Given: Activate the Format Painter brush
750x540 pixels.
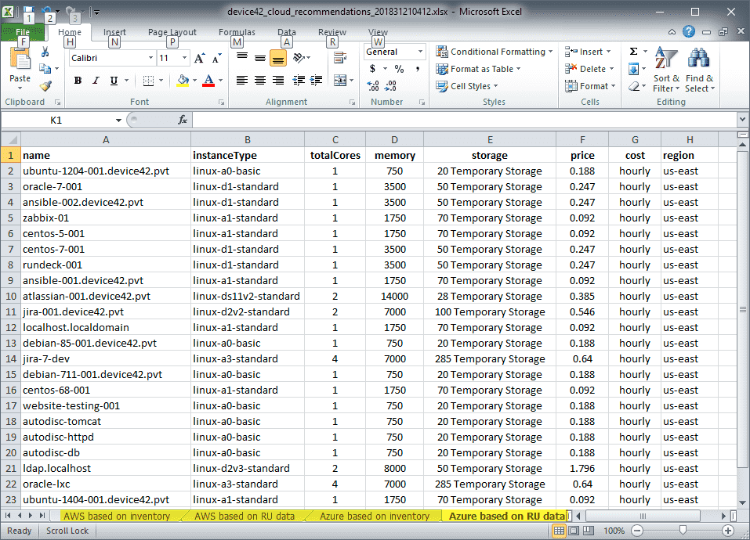Looking at the screenshot, I should click(x=45, y=86).
